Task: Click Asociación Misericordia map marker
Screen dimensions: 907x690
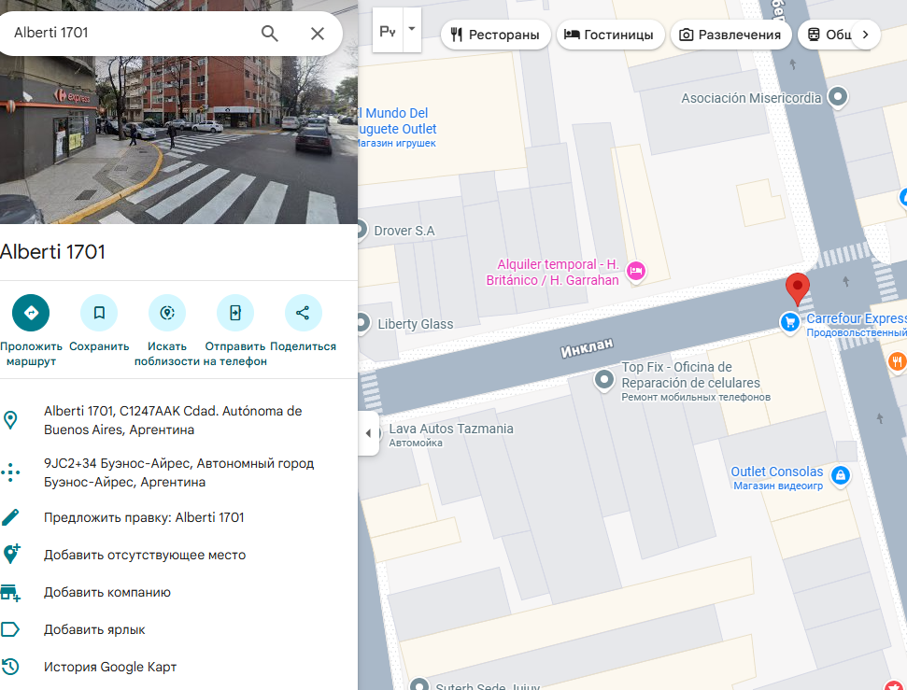Action: [838, 96]
